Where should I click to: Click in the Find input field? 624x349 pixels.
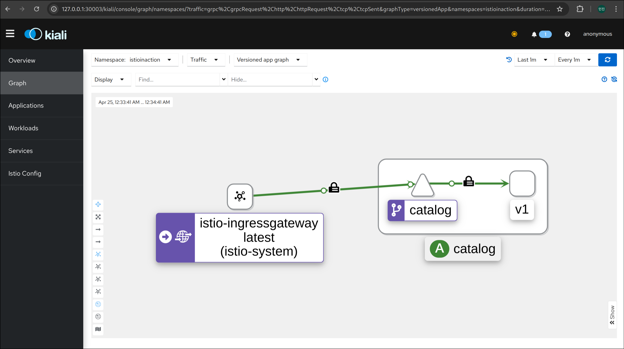coord(178,80)
